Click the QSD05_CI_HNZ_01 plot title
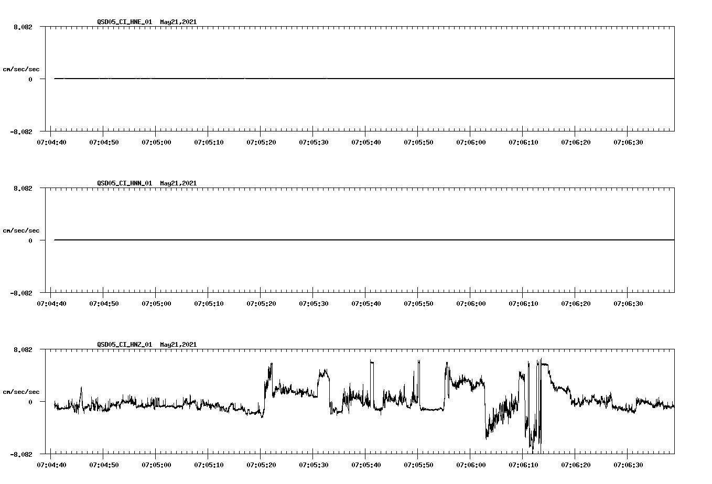 125,345
